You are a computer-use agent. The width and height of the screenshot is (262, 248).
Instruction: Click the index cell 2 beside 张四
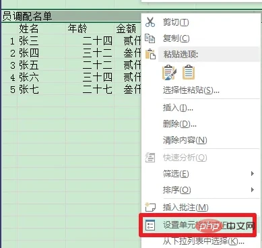[x=9, y=53]
